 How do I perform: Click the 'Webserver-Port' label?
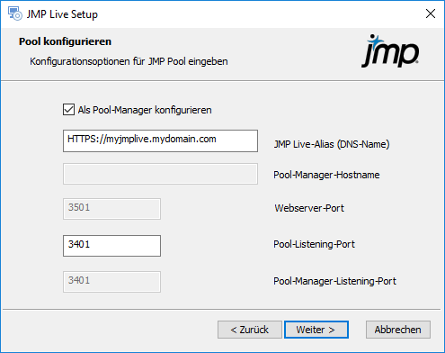pos(309,208)
